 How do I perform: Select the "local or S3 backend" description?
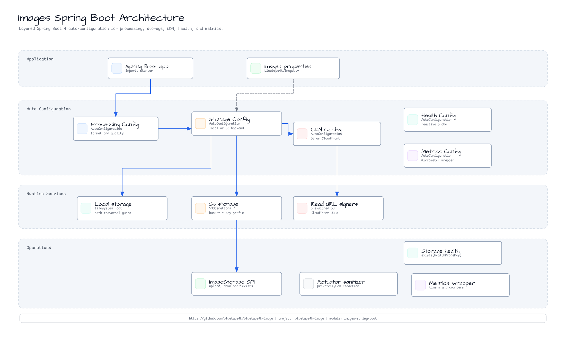tap(226, 128)
